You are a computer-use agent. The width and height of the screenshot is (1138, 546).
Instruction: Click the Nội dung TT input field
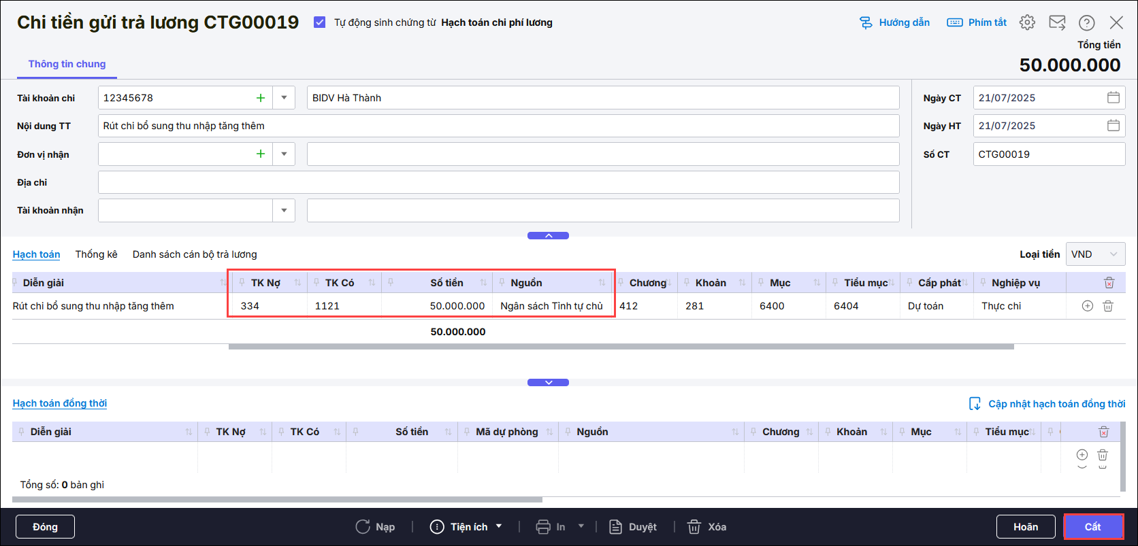pos(498,126)
